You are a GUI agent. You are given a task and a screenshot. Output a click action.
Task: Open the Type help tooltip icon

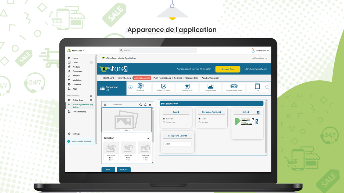click(x=178, y=112)
